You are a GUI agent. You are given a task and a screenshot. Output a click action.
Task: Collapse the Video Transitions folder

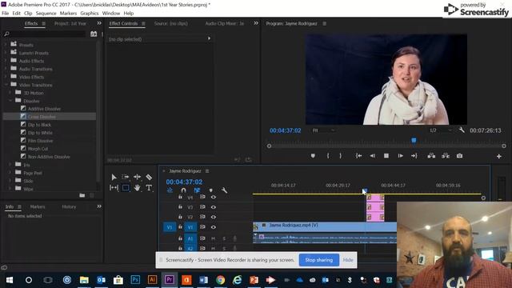click(x=6, y=85)
